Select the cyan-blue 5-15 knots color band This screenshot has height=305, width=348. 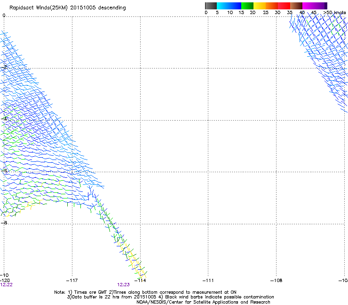[229, 6]
